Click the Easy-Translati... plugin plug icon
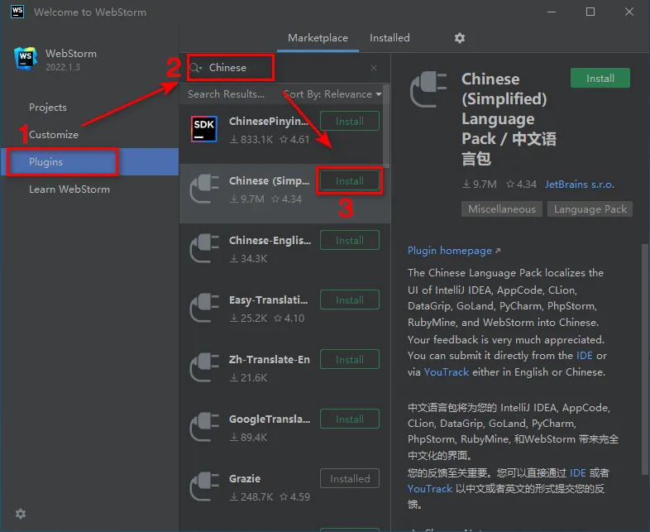The image size is (650, 532). 204,308
